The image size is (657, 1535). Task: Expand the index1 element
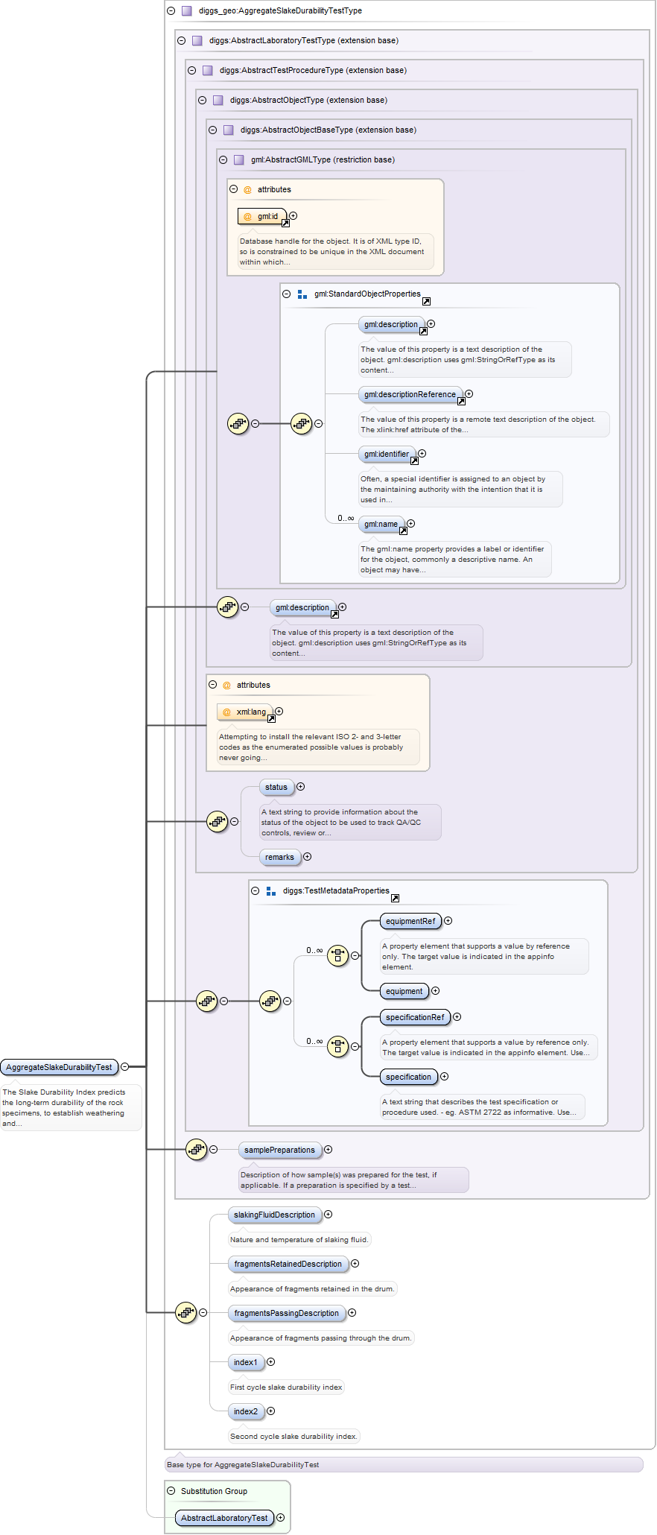(270, 1362)
